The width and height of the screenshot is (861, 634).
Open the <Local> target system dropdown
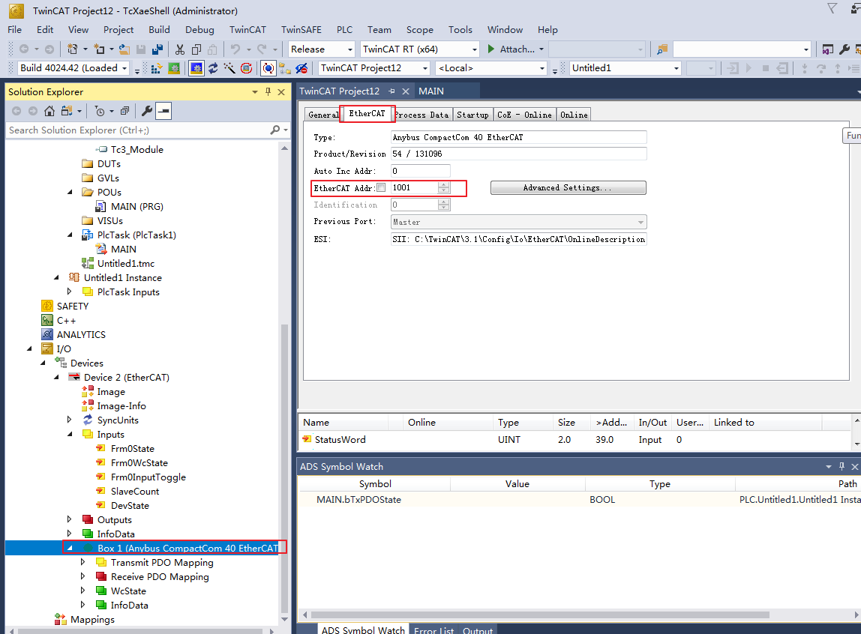click(542, 68)
